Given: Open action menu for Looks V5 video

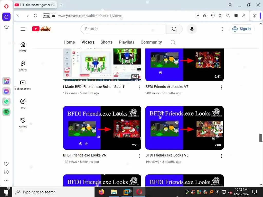Looking at the screenshot, I should [222, 156].
